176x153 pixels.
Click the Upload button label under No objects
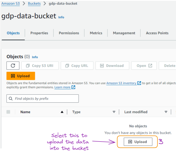[x=141, y=142]
